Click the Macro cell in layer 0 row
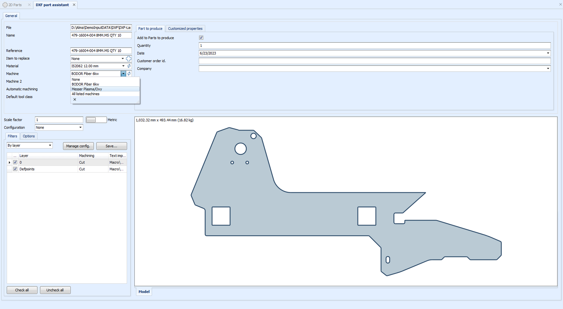Screen dimensions: 563x309 click(118, 162)
